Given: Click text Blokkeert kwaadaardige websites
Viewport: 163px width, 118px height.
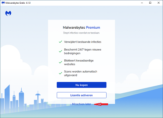Looking at the screenshot, I should coord(79,62).
